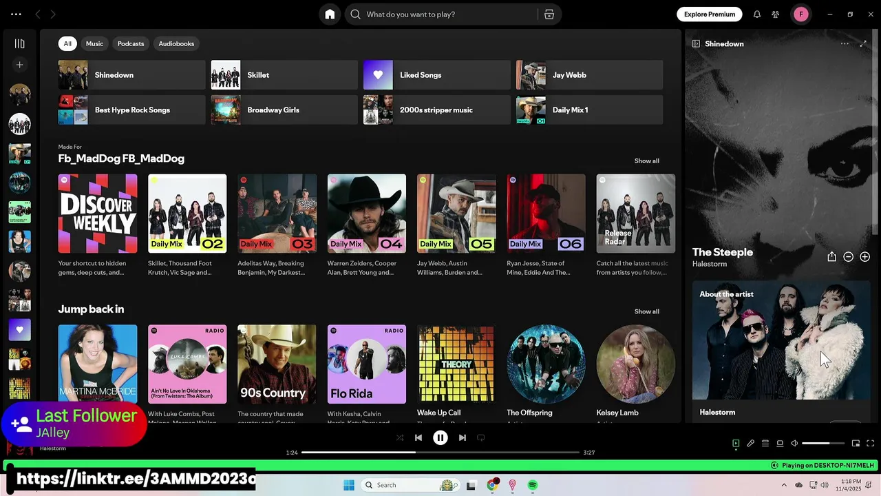The height and width of the screenshot is (496, 881).
Task: Open the user profile avatar menu
Action: tap(801, 14)
